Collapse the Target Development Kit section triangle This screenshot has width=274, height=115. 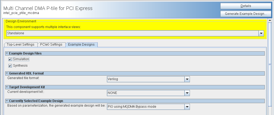7,87
